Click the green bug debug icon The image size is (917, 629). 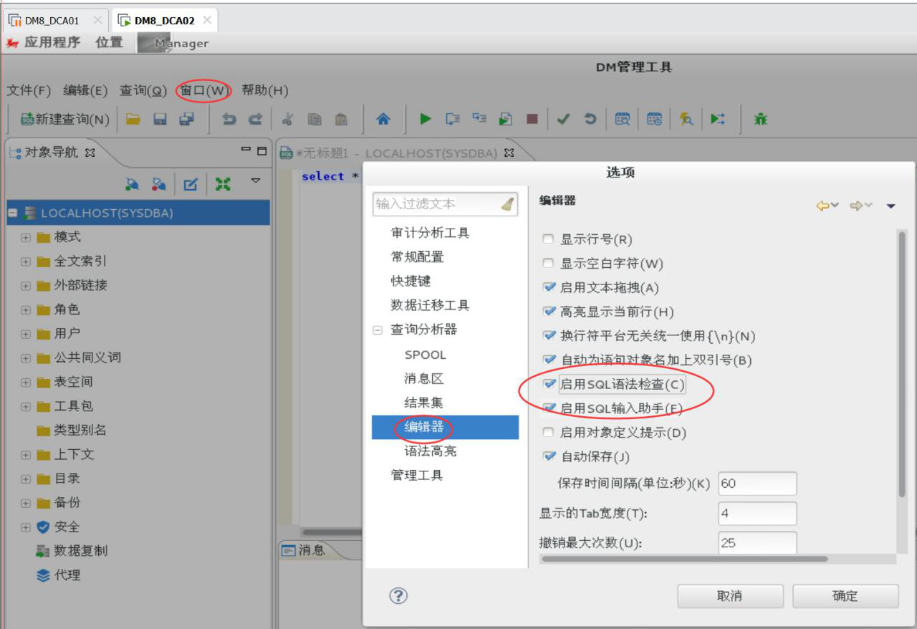[760, 120]
